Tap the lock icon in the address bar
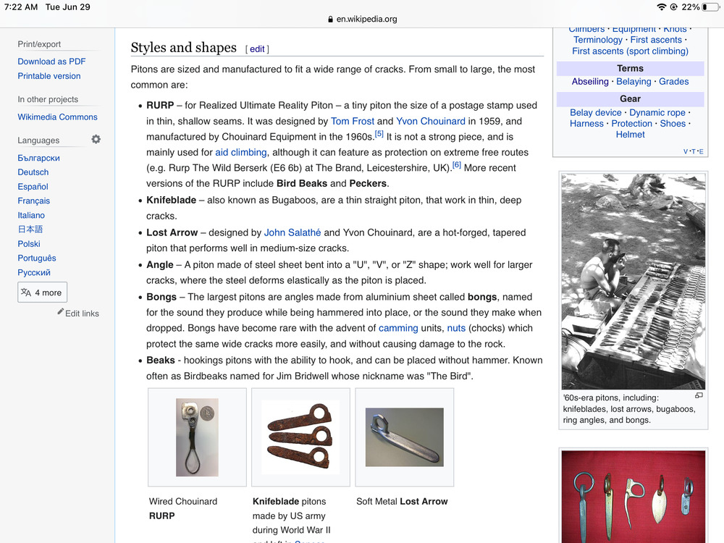This screenshot has width=724, height=543. (x=331, y=20)
